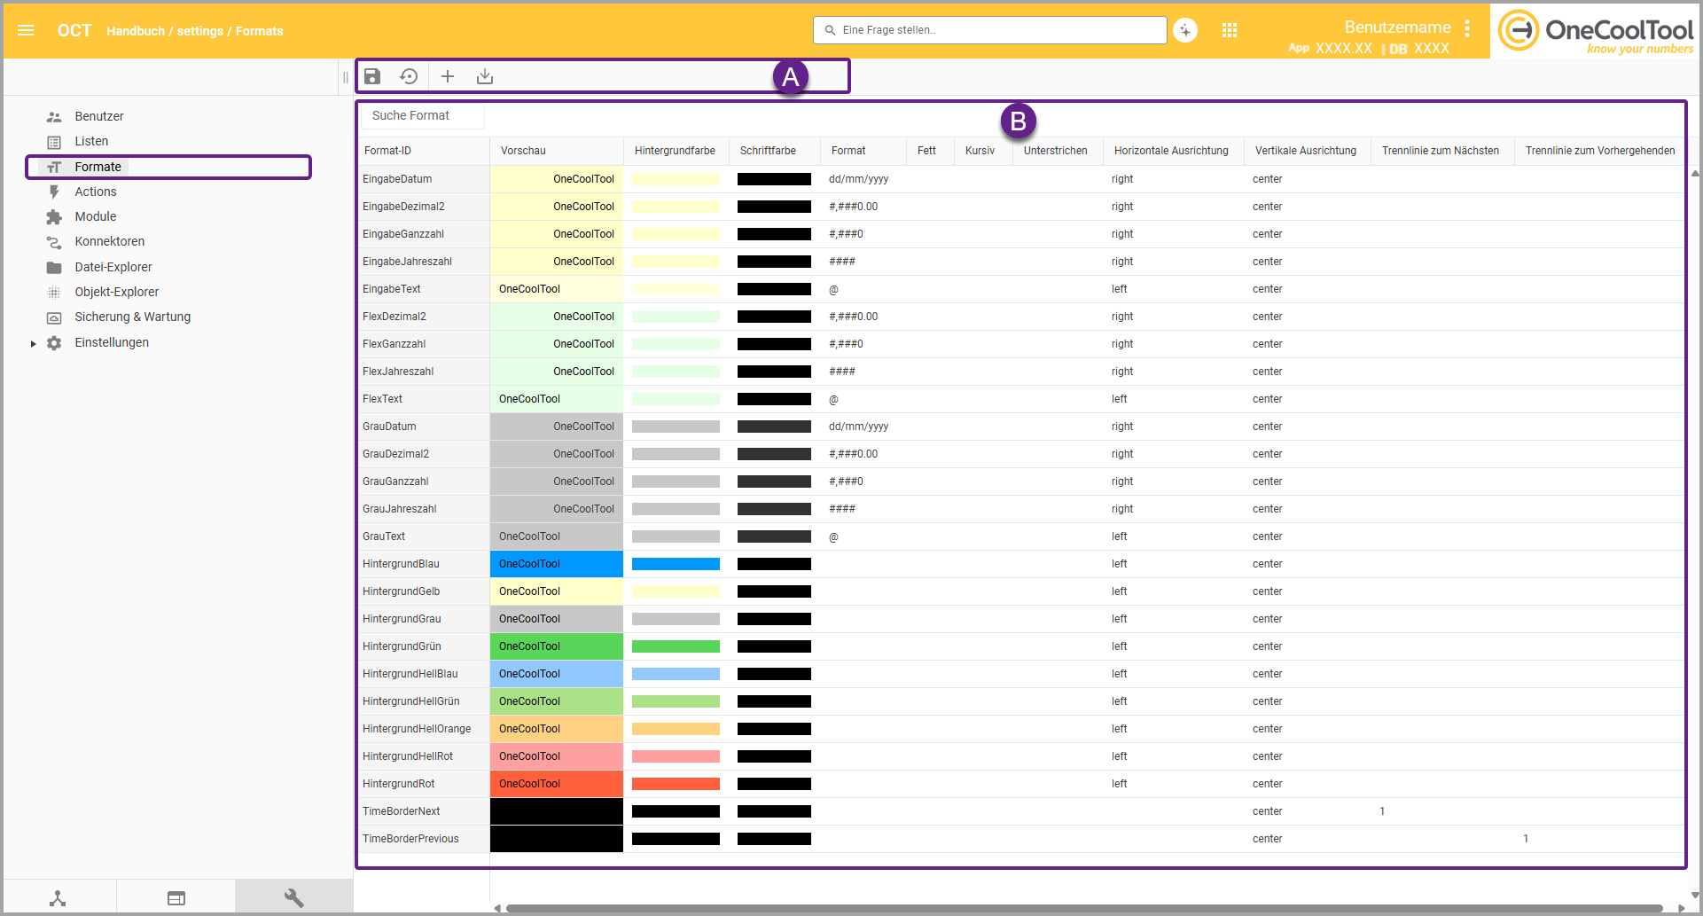Screen dimensions: 1703x916
Task: Open Benutzer in the sidebar
Action: [x=98, y=116]
